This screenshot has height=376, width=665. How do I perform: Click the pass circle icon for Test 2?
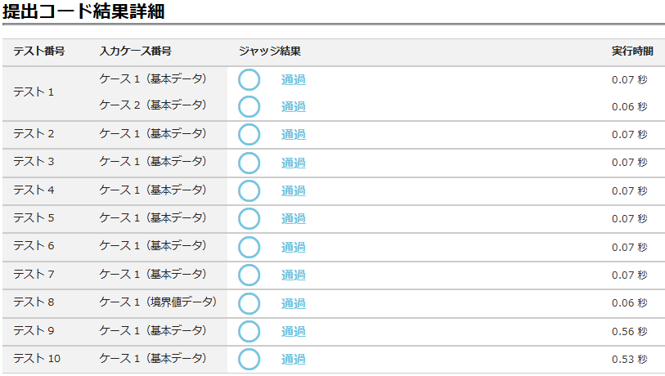tap(249, 134)
